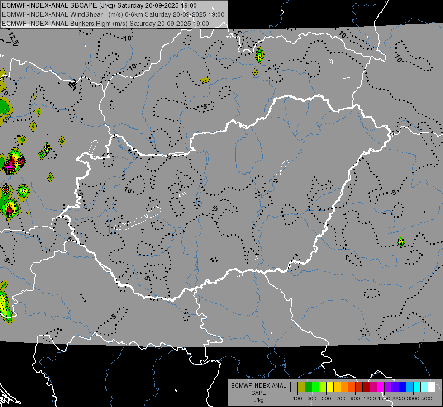
Task: Click the 3000 legend tick value
Action: click(413, 398)
